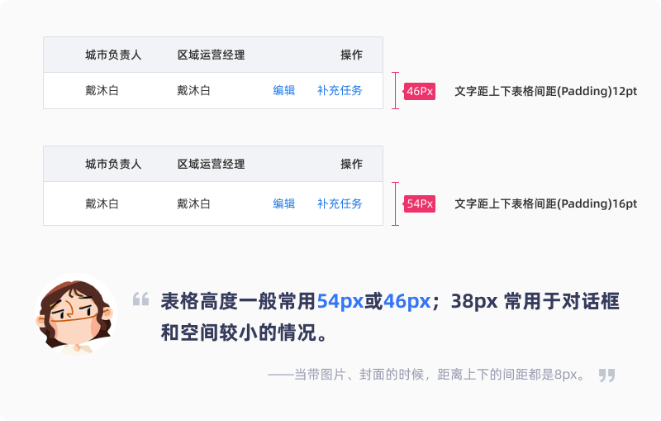Select 区域运营经理 header in first table
The width and height of the screenshot is (661, 421).
[x=211, y=55]
